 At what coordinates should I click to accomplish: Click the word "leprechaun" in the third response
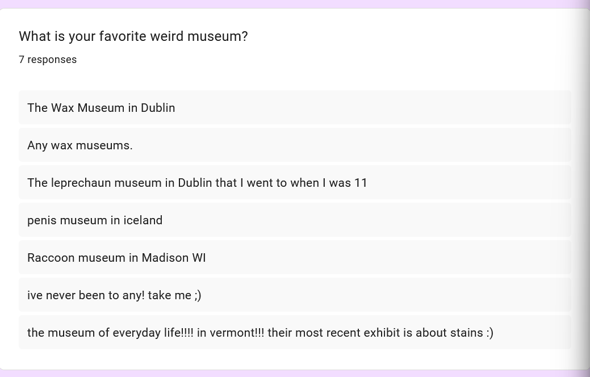coord(81,183)
